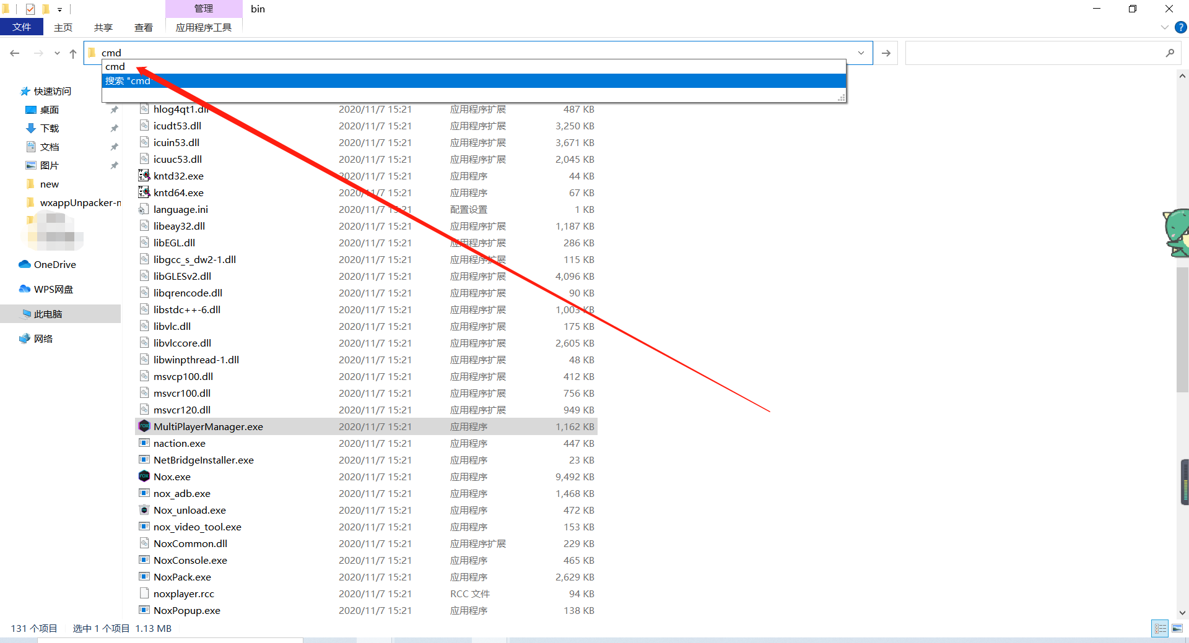Click the kntd64.exe file icon

(x=144, y=192)
